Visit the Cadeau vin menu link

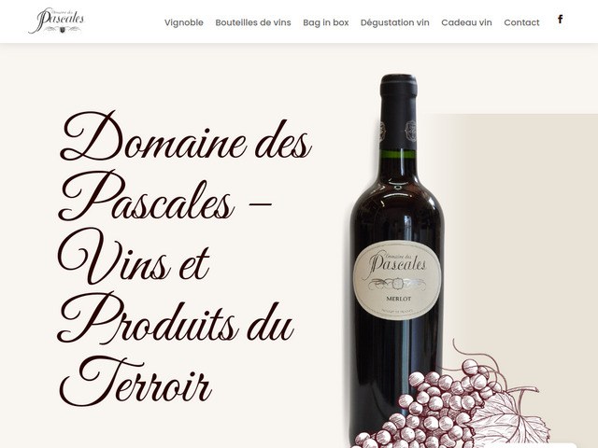[x=466, y=22]
